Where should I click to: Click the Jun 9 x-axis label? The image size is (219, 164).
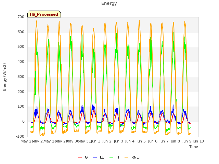point(187,141)
